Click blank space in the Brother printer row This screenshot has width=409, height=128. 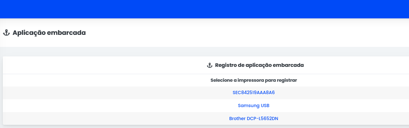point(95,118)
